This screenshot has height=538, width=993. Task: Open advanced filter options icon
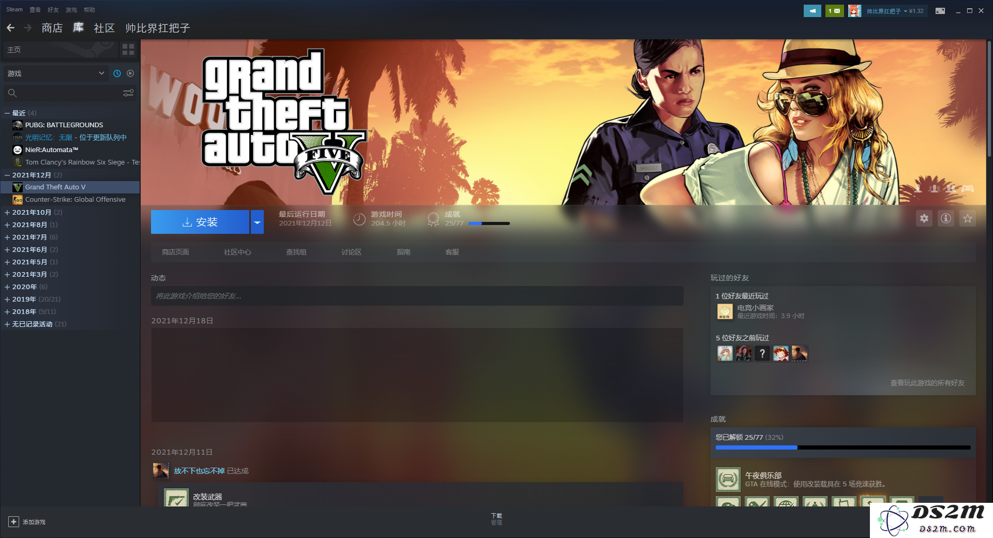click(128, 93)
